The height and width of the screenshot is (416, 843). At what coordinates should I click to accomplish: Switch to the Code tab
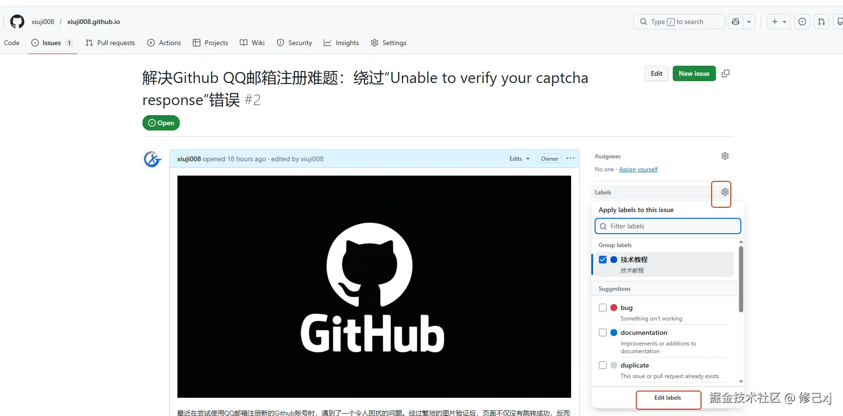12,43
